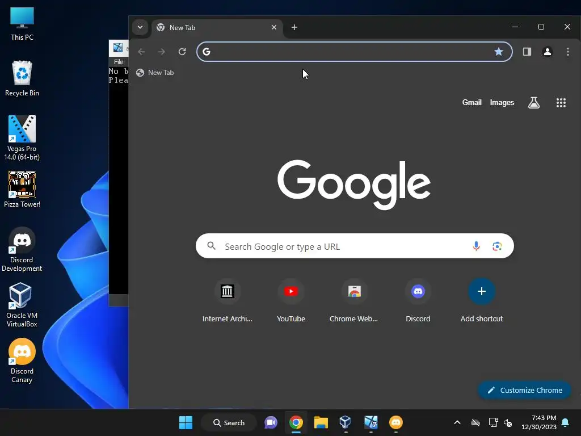
Task: Select This PC desktop icon
Action: click(22, 23)
